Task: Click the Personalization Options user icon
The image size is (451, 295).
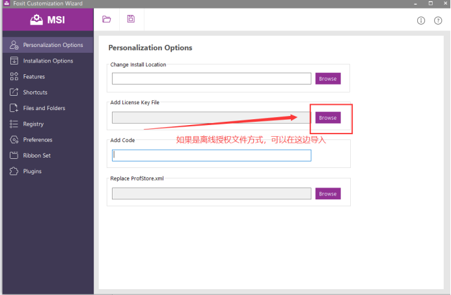Action: (x=14, y=45)
